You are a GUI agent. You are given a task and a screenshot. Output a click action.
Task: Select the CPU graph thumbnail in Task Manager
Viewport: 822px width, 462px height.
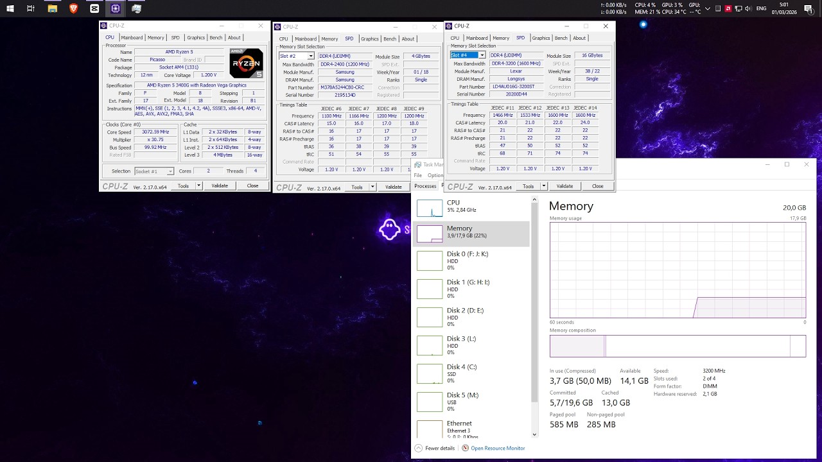(x=430, y=208)
